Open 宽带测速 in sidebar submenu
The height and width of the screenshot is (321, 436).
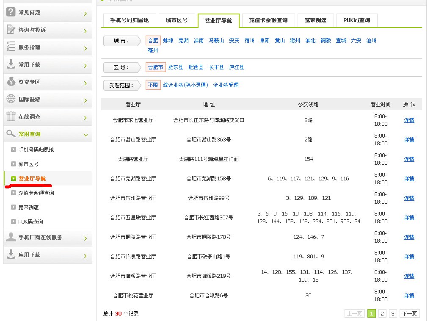click(28, 207)
